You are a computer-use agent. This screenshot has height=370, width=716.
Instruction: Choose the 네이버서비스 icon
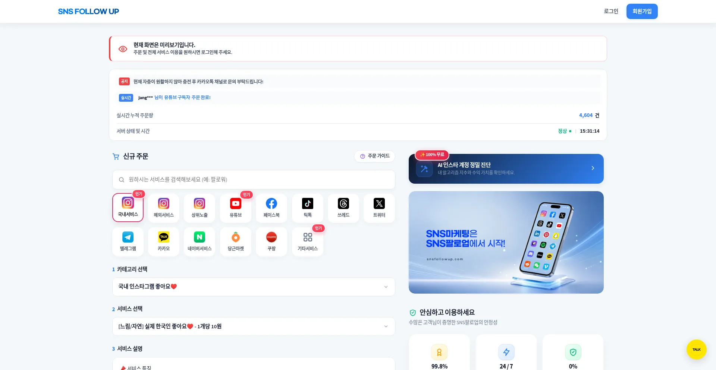pyautogui.click(x=200, y=237)
